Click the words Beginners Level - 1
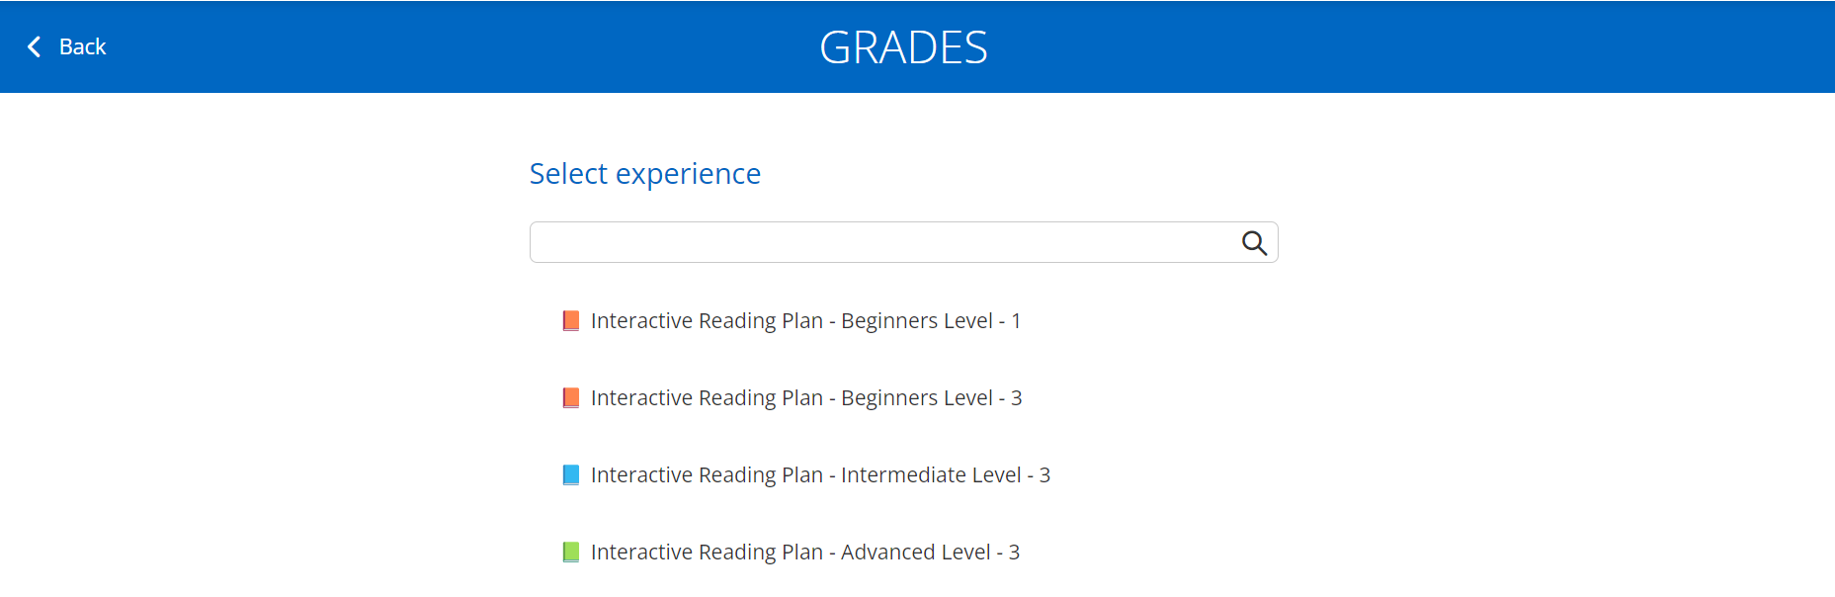 pos(931,320)
